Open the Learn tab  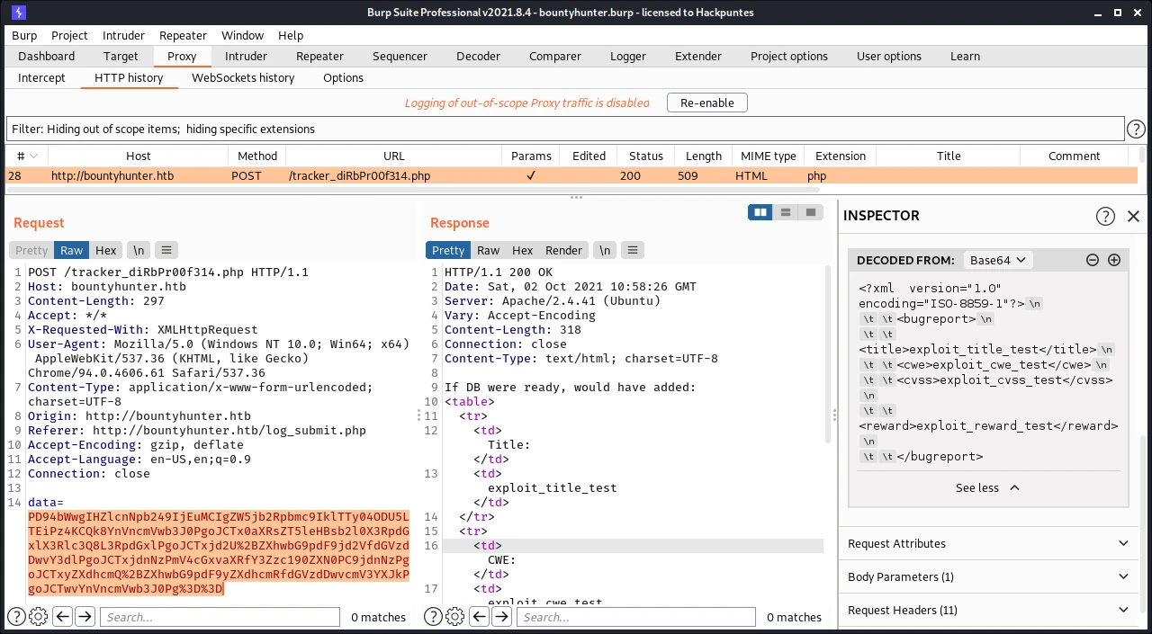click(x=965, y=56)
